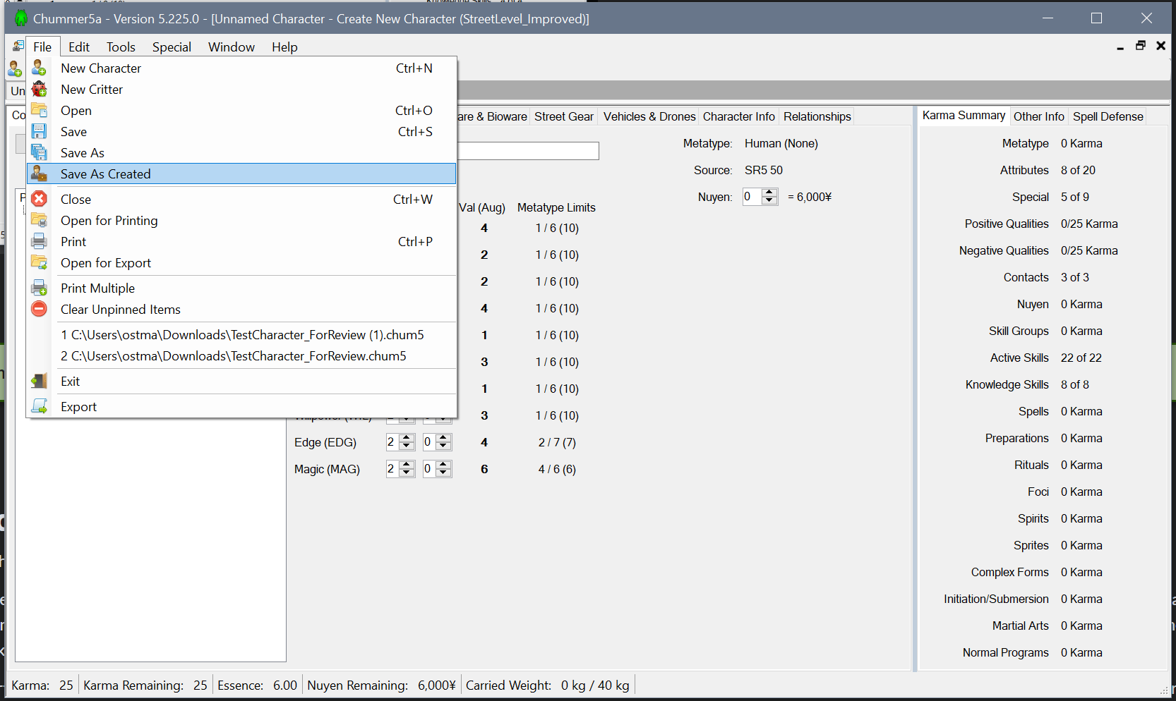The image size is (1176, 701).
Task: Click the Print printer icon
Action: (x=40, y=241)
